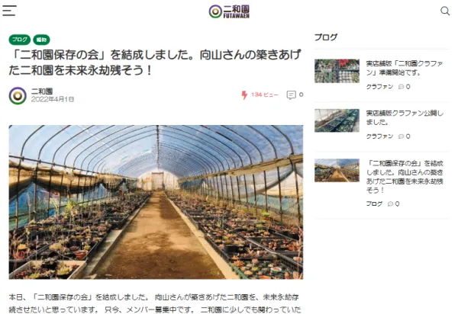Click the author avatar next to 二和園
The height and width of the screenshot is (314, 458).
coord(18,95)
